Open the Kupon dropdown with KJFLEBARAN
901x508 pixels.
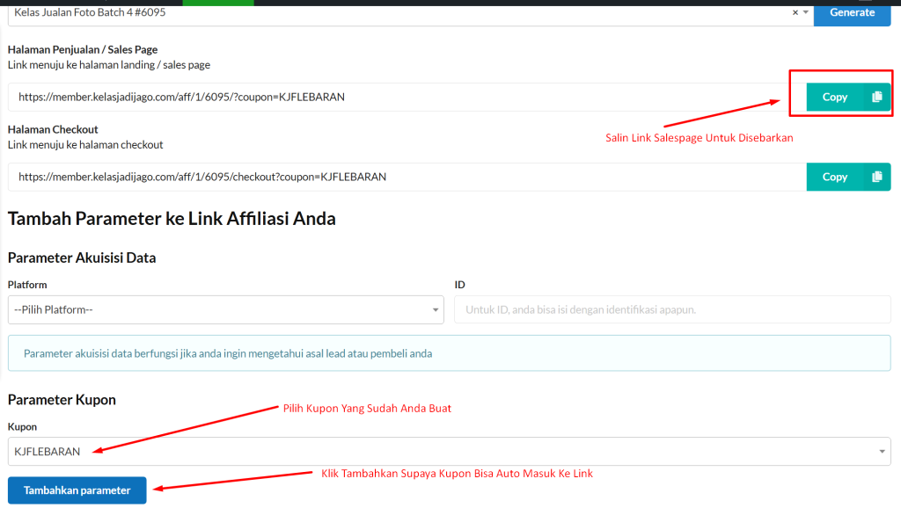pos(450,452)
